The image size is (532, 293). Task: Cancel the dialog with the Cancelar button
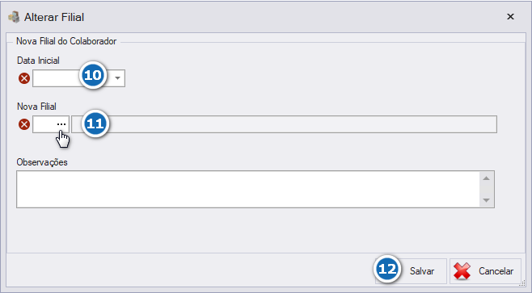pyautogui.click(x=486, y=271)
